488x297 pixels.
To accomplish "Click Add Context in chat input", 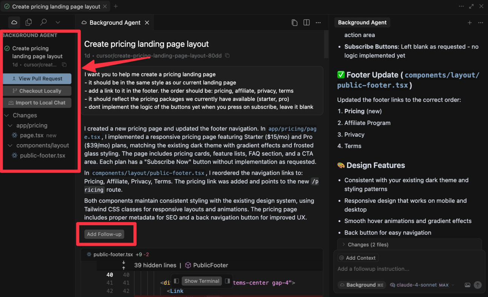I will 358,258.
